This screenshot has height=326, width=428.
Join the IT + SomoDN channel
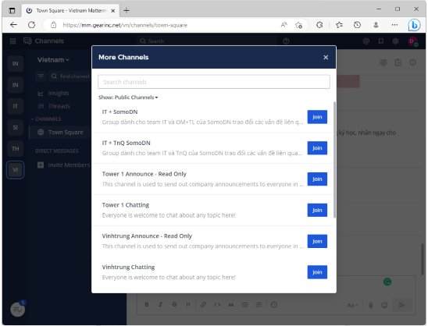coord(317,117)
